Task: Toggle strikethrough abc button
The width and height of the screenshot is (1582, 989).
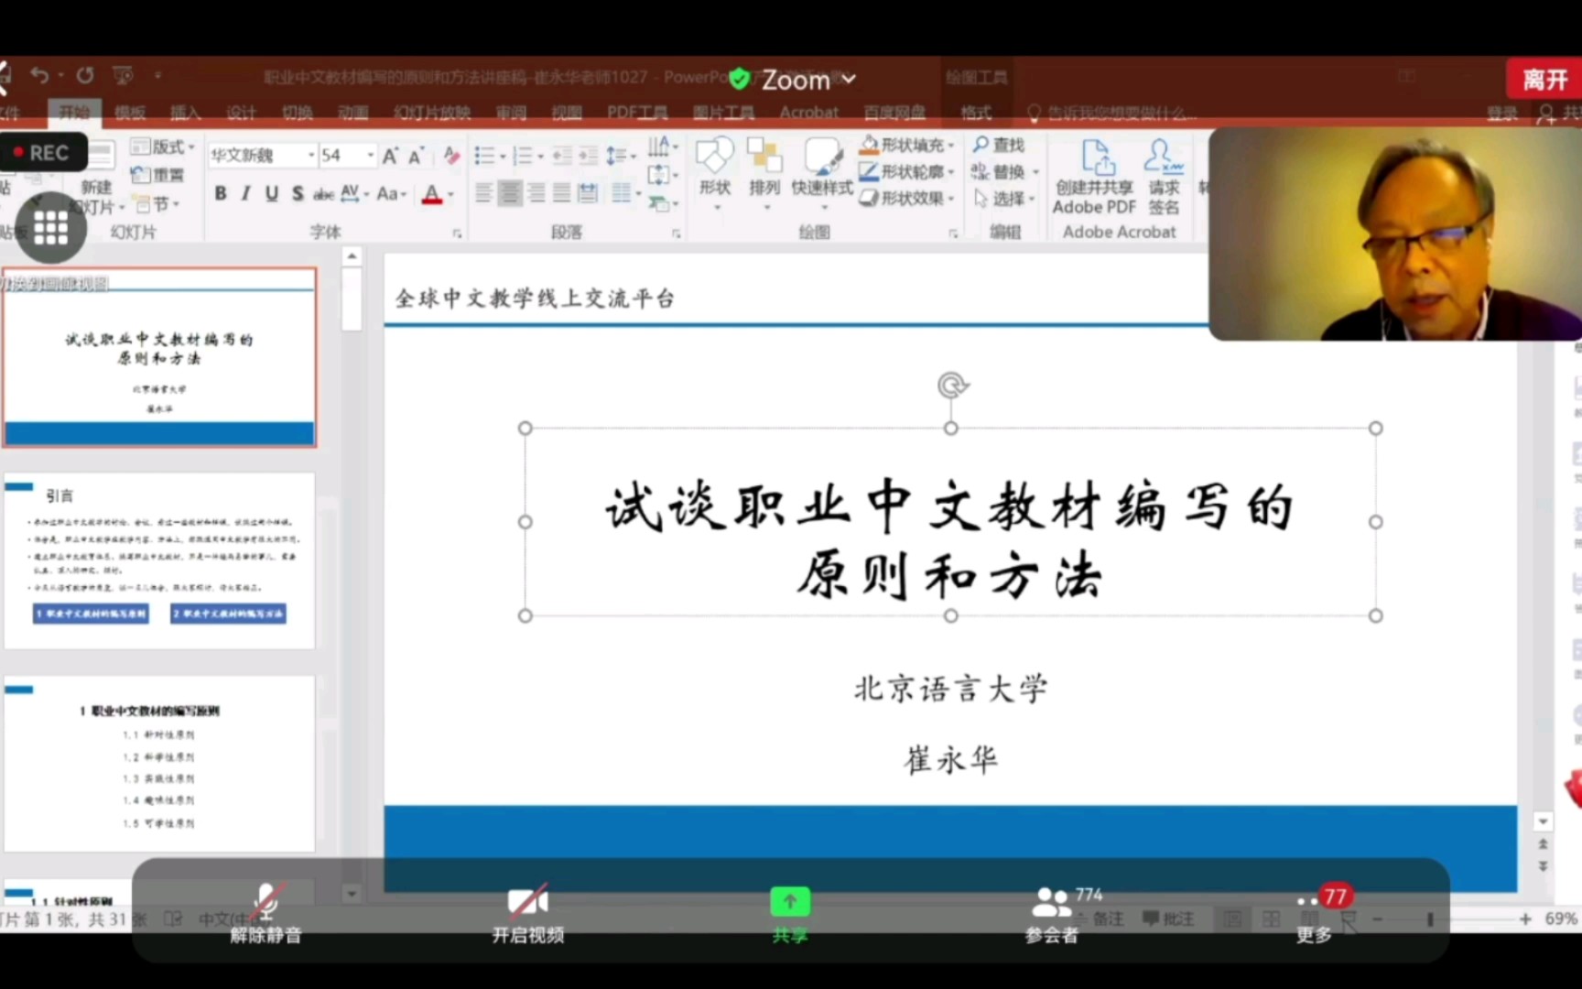Action: [323, 194]
